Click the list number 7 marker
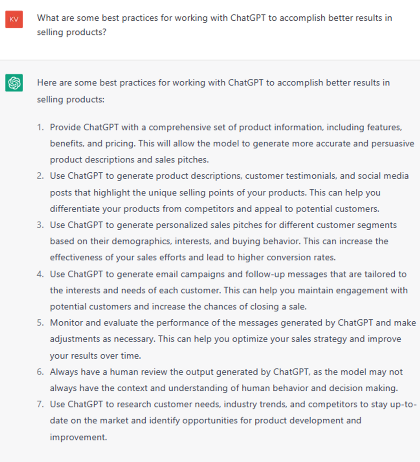This screenshot has height=462, width=420. [41, 404]
